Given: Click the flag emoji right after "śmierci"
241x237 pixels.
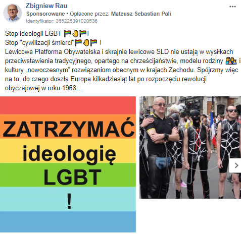Looking at the screenshot, I should (x=78, y=43).
